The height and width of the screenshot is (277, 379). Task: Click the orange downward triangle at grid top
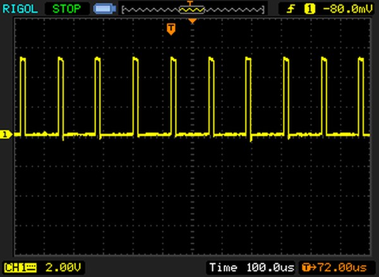[193, 21]
